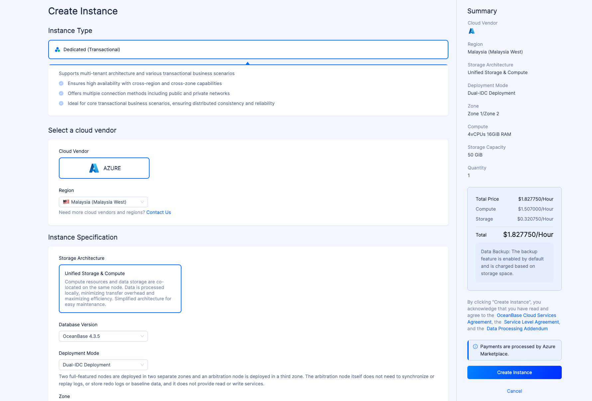Screen dimensions: 592x401
Task: View the Data Processing Addendum
Action: [x=517, y=329]
